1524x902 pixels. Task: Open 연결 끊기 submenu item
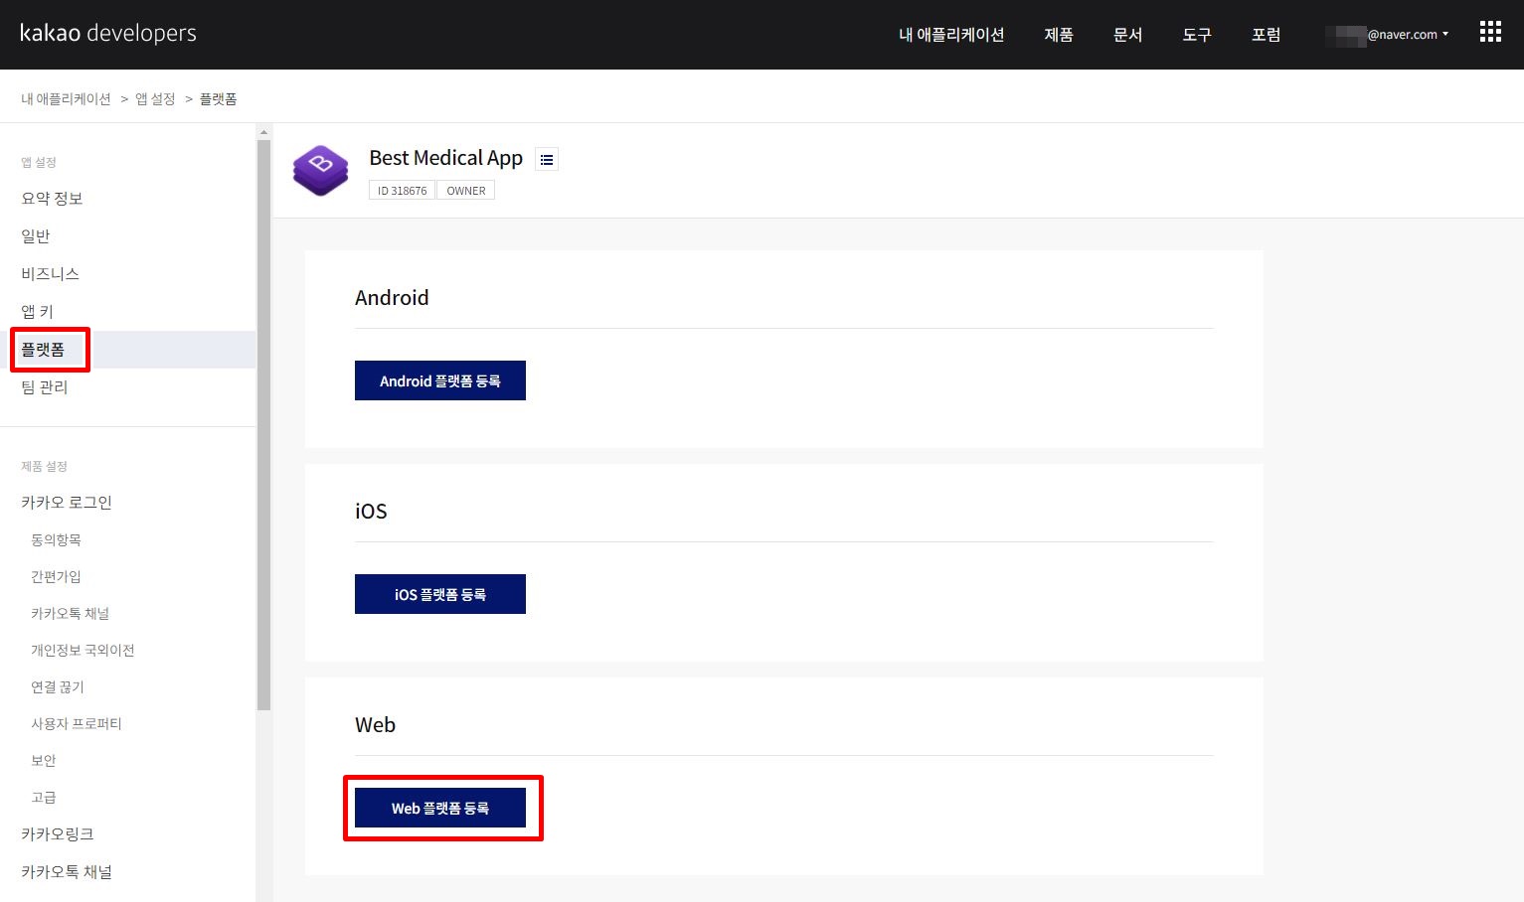point(58,687)
